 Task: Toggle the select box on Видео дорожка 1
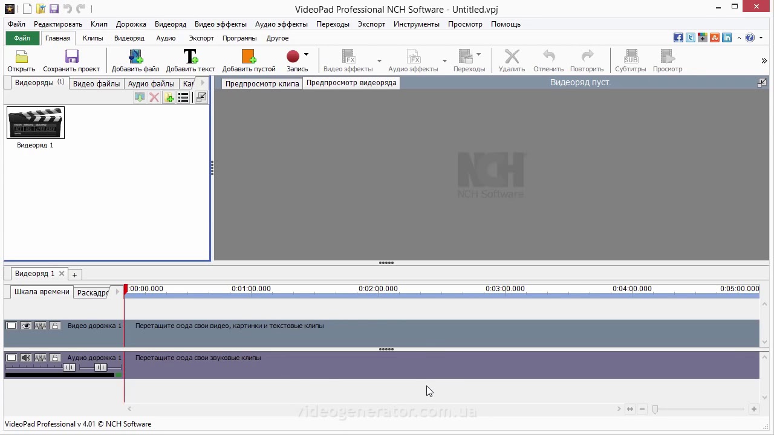pos(11,326)
